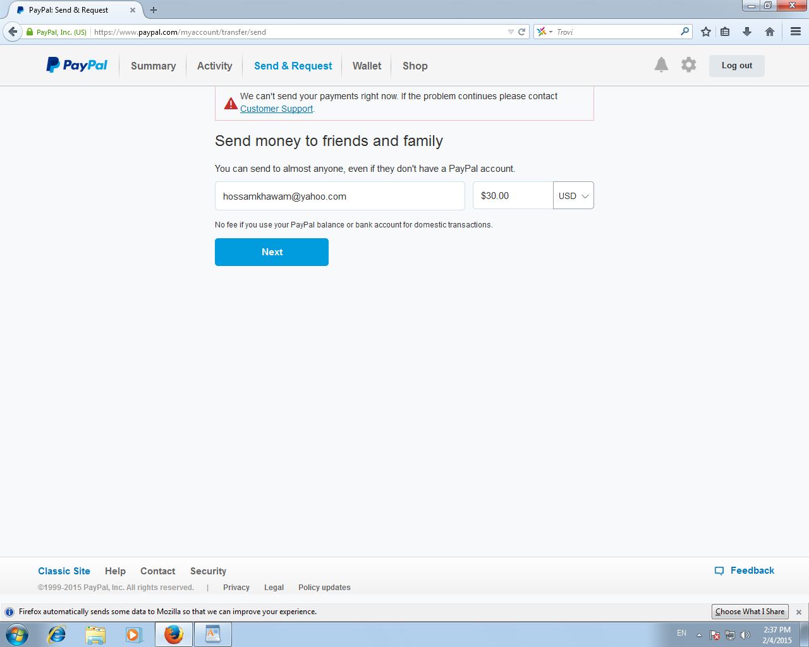Screen dimensions: 809x647
Task: Open the Trovi search engine selector
Action: [544, 32]
